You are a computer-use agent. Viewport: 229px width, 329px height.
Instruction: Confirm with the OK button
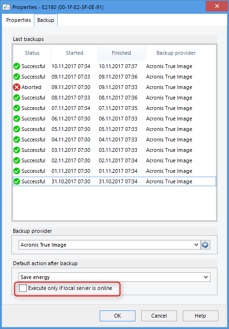(117, 316)
